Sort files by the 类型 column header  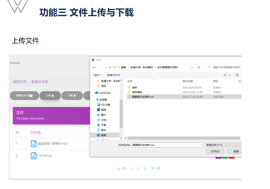point(216,81)
